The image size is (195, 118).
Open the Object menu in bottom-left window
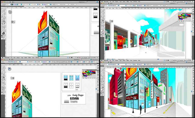click(18, 58)
